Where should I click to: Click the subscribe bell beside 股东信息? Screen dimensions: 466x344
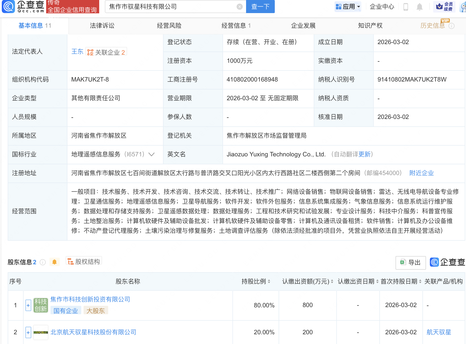pos(54,262)
